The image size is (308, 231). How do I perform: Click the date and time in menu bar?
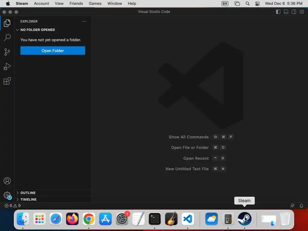tap(284, 4)
